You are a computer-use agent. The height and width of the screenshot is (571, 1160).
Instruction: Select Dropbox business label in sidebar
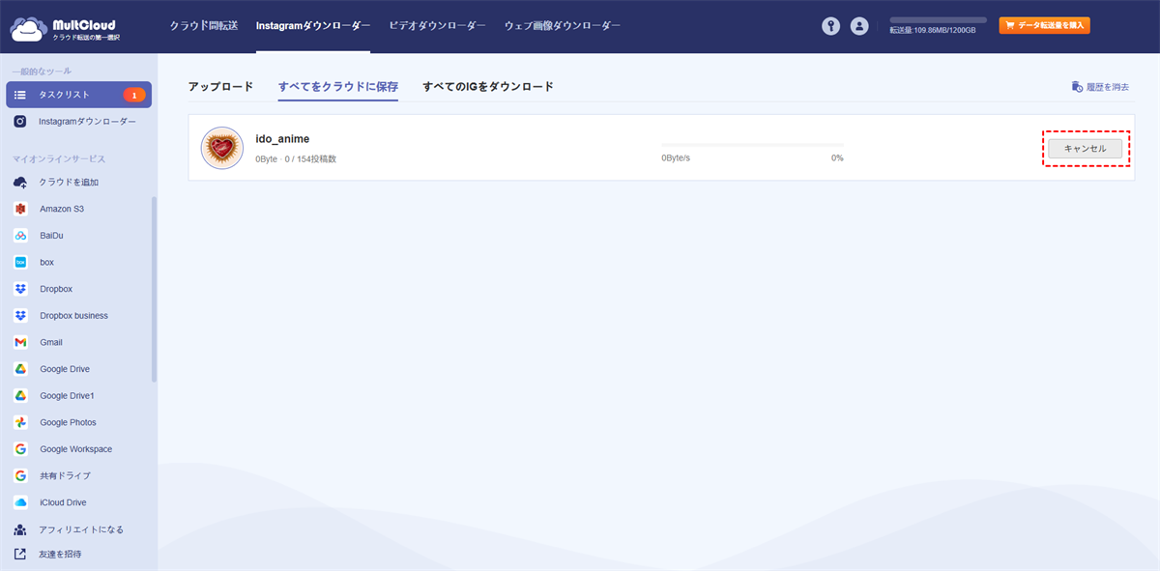73,316
